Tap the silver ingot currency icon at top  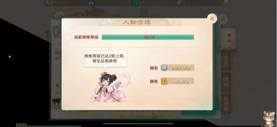click(x=91, y=3)
